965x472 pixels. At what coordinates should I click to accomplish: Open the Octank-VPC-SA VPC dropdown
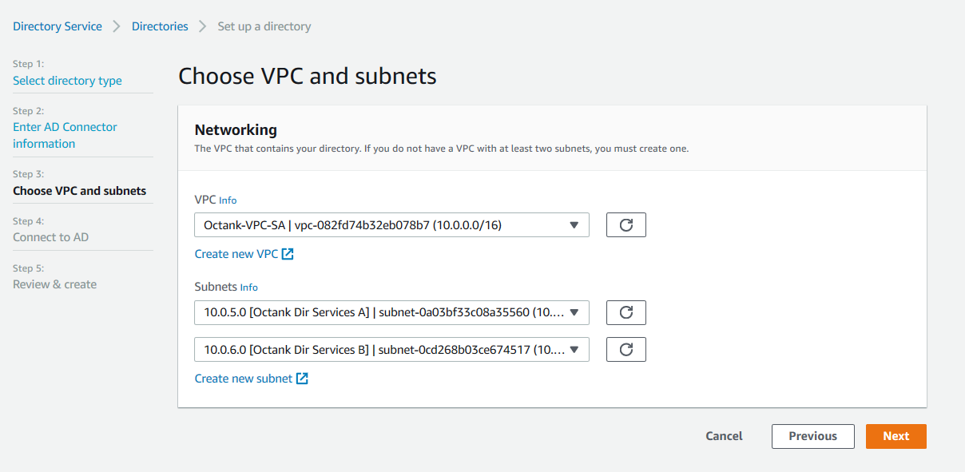[391, 225]
